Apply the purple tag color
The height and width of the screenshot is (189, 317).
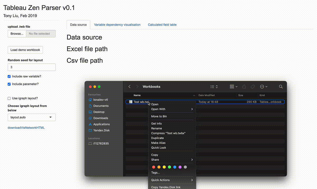coord(180,167)
